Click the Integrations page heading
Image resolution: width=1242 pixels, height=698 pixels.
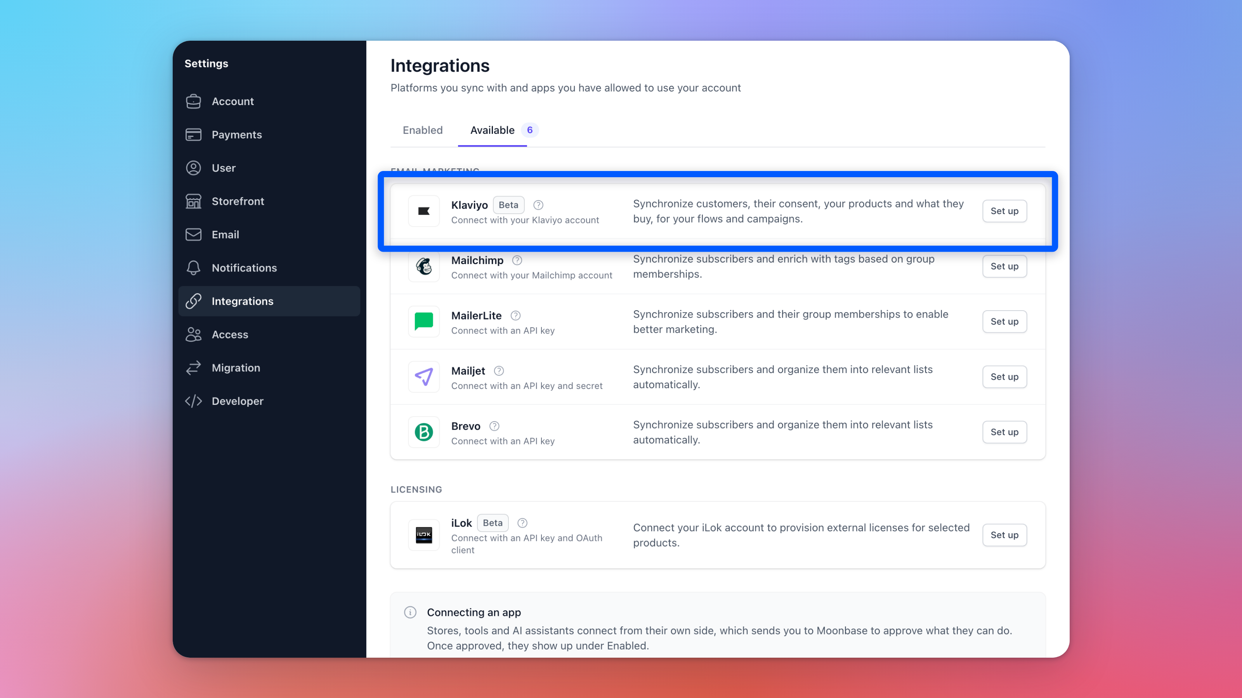pos(440,66)
